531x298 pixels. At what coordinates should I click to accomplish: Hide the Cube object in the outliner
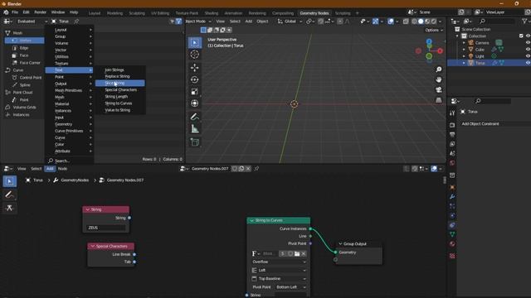click(x=528, y=50)
